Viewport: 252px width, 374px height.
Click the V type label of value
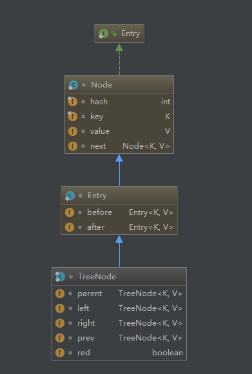point(168,131)
